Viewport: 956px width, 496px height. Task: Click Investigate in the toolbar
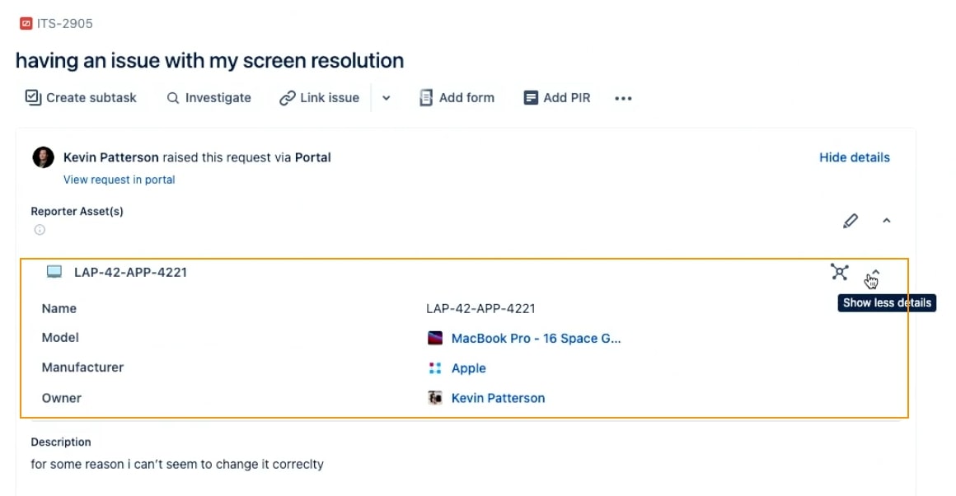pos(209,97)
